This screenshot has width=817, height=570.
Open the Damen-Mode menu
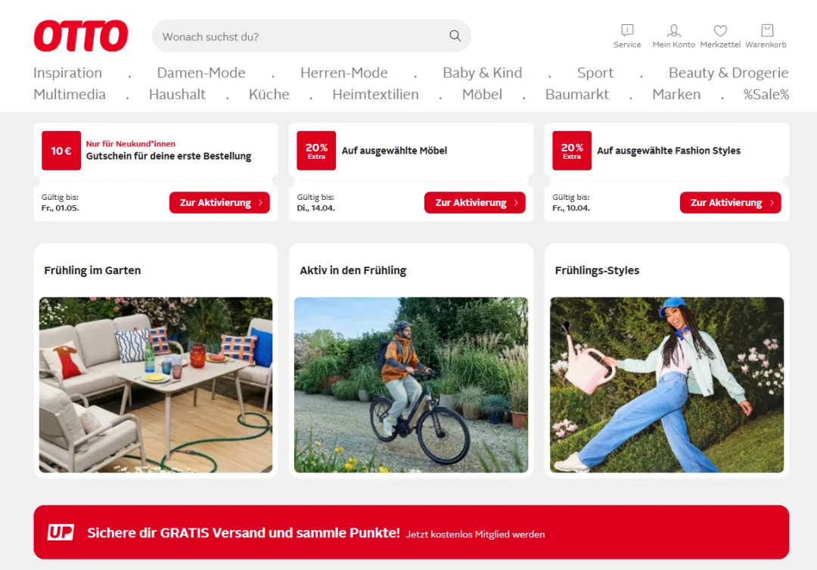click(x=201, y=73)
